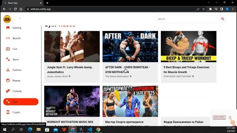
Task: Open 9 Best Biceps and Triceps title
Action: [186, 69]
